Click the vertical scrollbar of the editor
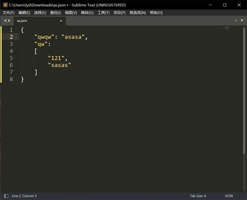This screenshot has height=200, width=247. [244, 90]
